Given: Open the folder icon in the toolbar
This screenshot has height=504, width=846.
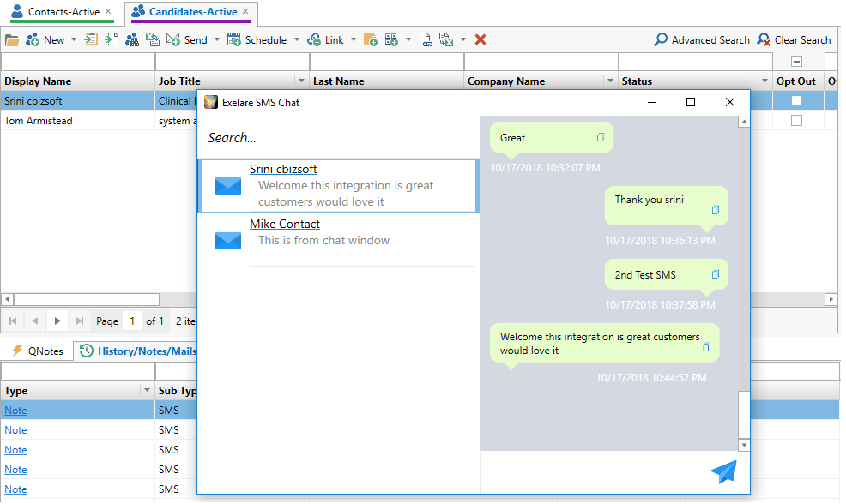Looking at the screenshot, I should 12,40.
